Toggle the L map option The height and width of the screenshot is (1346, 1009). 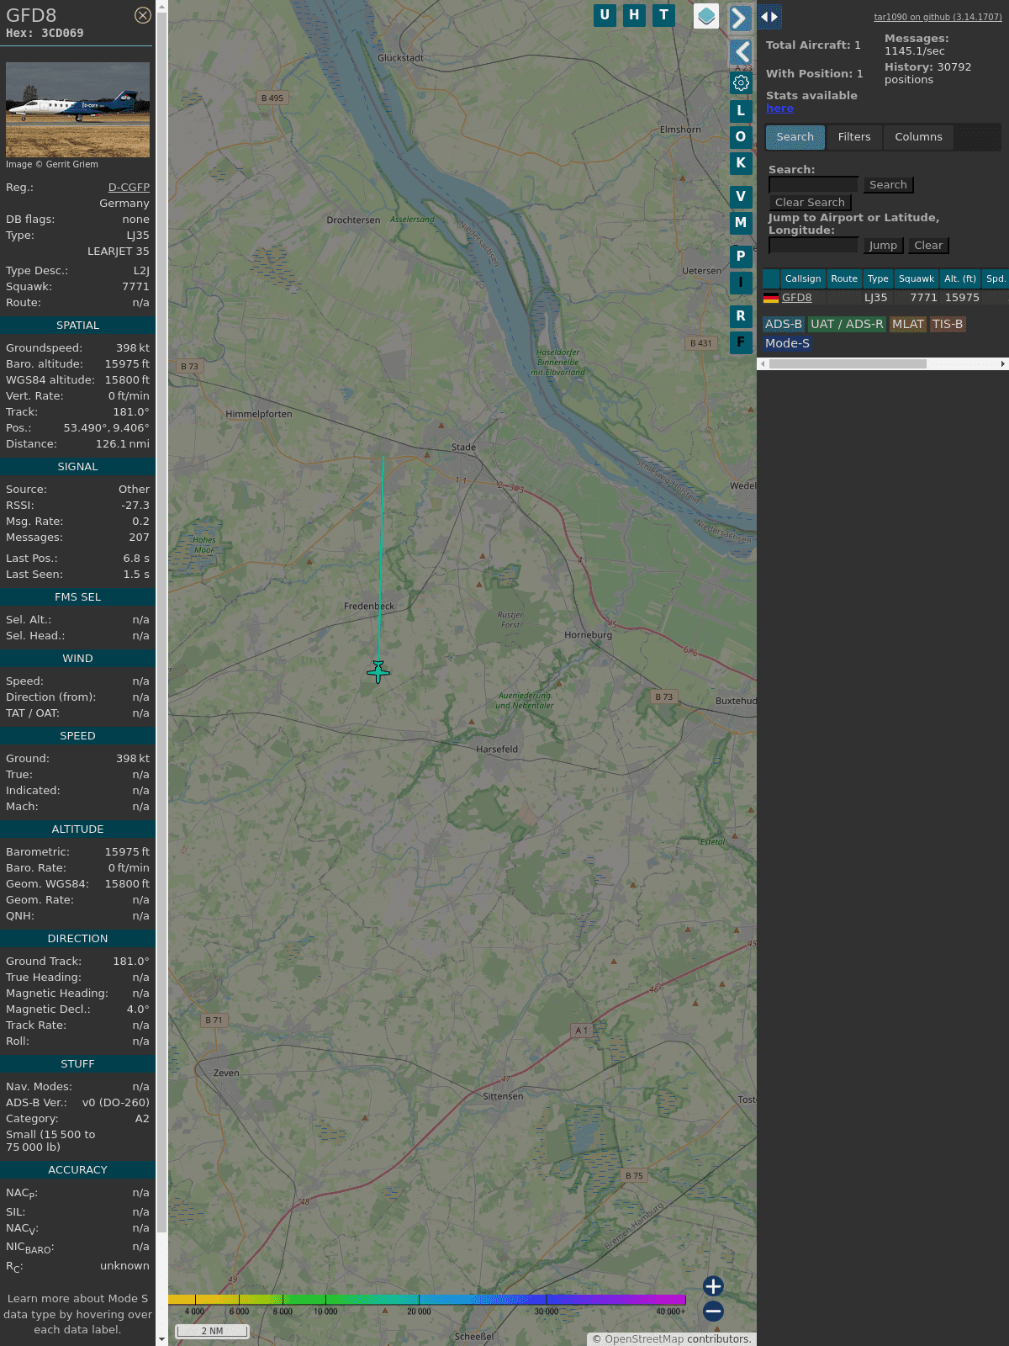[x=741, y=110]
